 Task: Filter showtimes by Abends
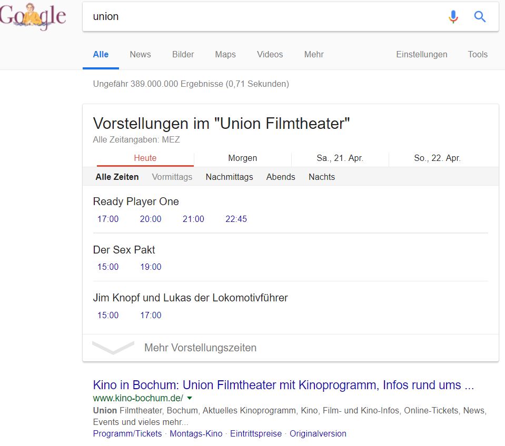[x=281, y=177]
